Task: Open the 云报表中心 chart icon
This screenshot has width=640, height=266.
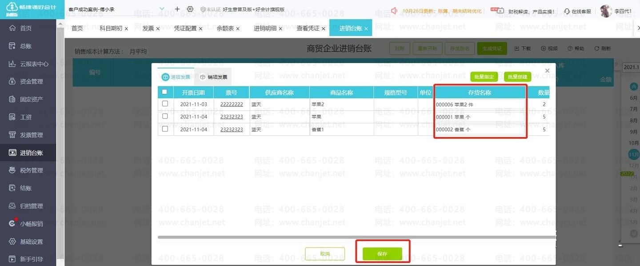Action: pos(12,64)
